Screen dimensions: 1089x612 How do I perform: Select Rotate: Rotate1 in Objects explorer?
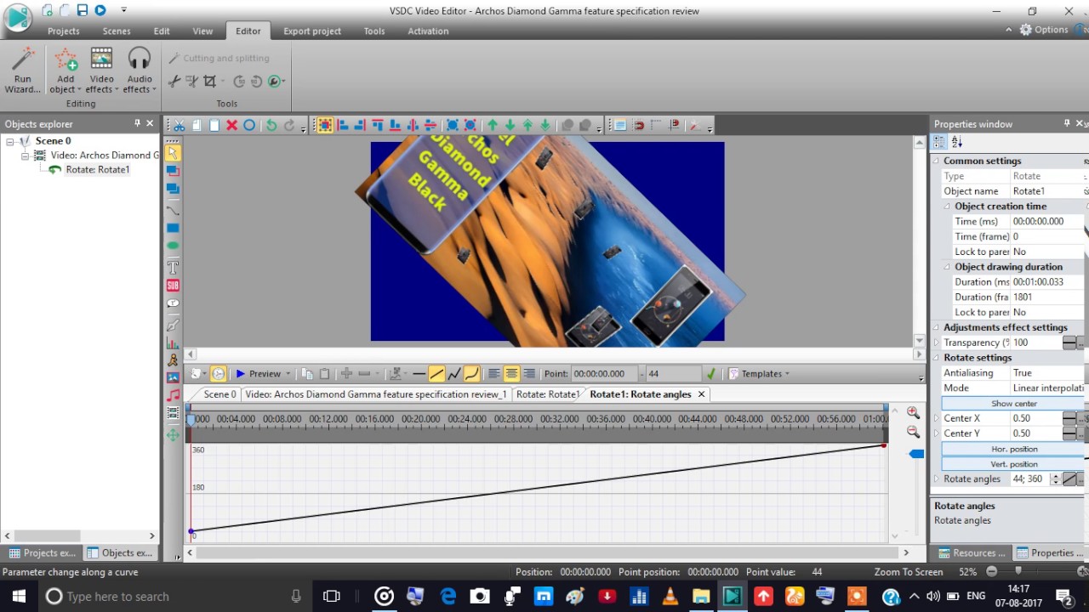[x=97, y=170]
